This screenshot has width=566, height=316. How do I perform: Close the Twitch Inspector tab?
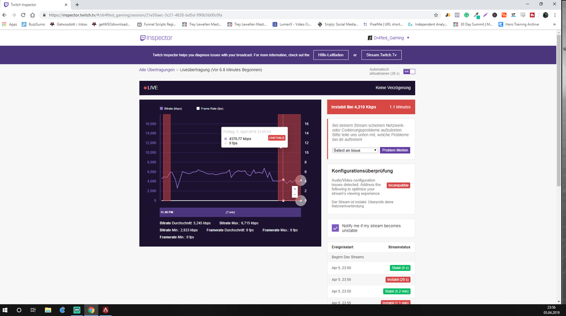tap(66, 5)
